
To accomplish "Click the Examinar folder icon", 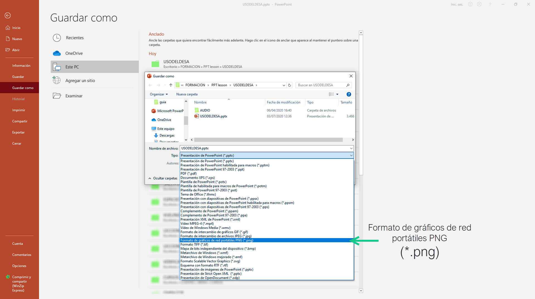I will [57, 96].
